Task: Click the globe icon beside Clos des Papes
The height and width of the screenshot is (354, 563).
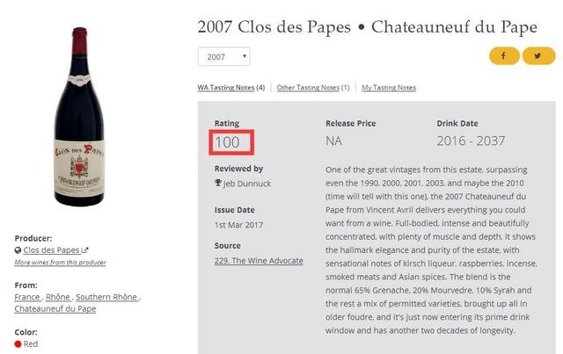Action: coord(18,250)
